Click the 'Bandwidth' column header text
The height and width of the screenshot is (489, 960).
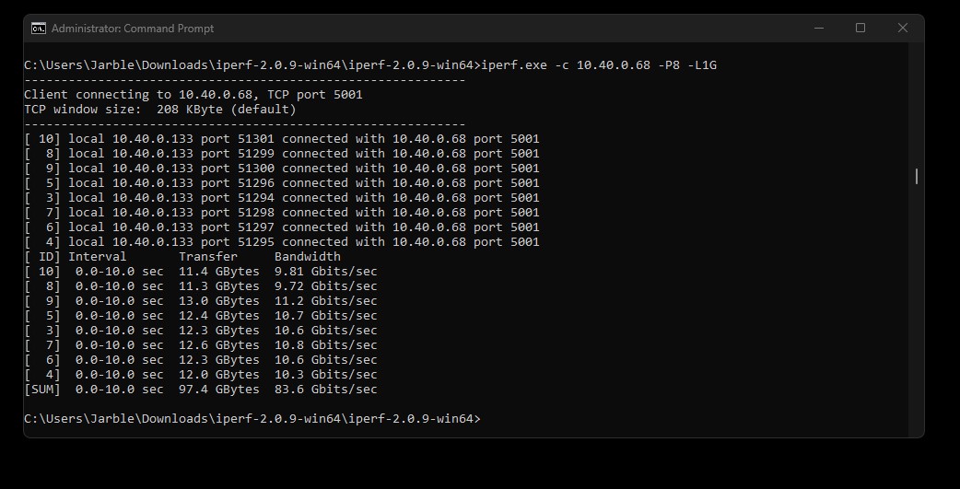(x=308, y=256)
